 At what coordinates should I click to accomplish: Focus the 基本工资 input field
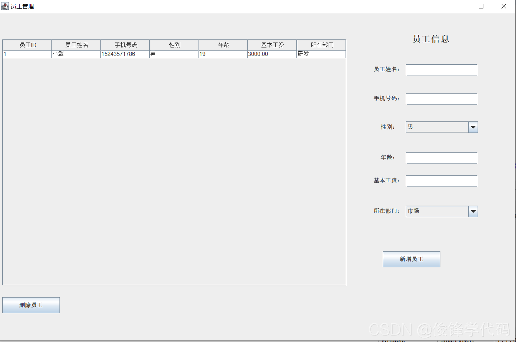442,181
